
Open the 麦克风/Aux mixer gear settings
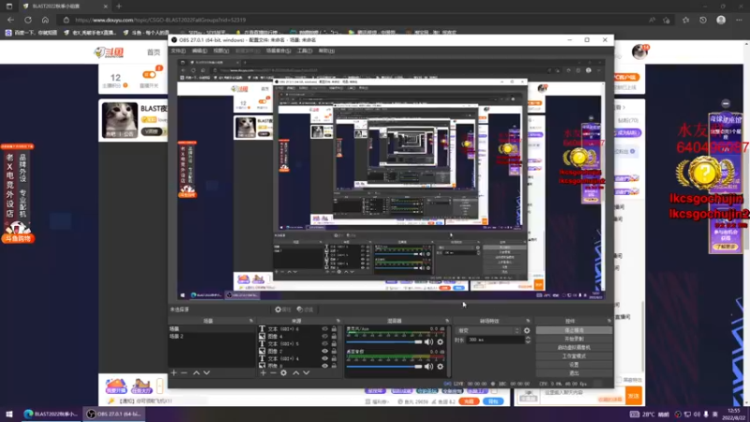[440, 342]
